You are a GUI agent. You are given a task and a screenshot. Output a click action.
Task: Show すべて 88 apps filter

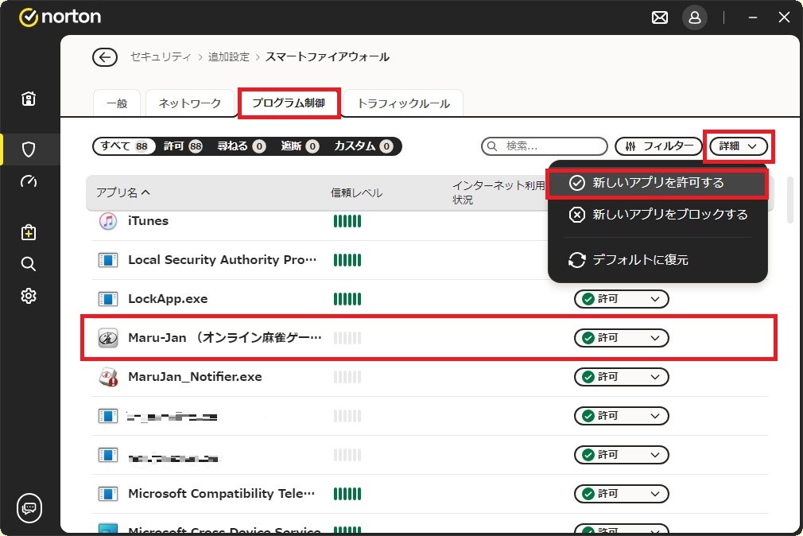[x=125, y=146]
